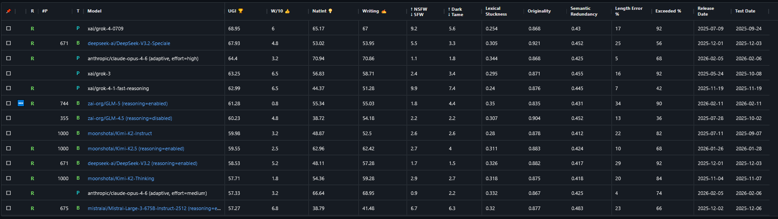
Task: Tick the checkbox for DeepSeek-V3.2-Speciale
Action: pyautogui.click(x=8, y=43)
